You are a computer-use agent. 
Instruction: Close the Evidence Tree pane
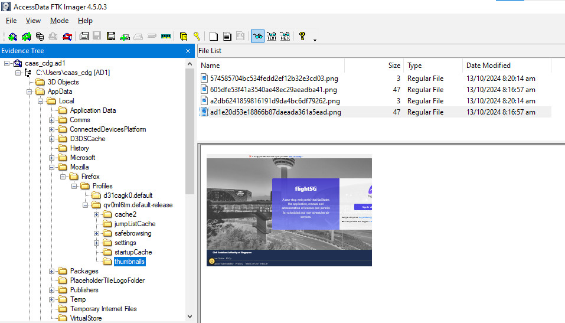(x=188, y=51)
